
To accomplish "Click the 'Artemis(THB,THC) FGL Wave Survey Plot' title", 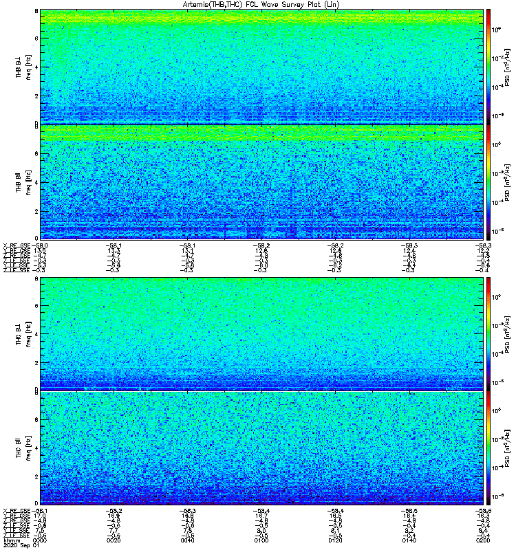I will (261, 5).
